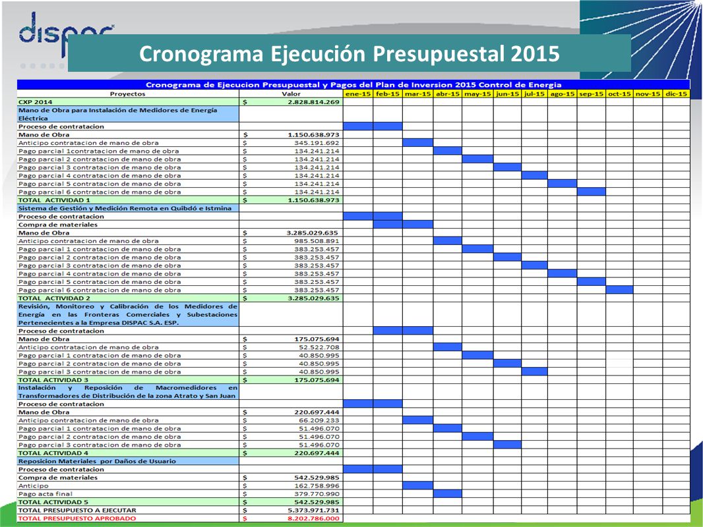Select the TOTAL PRESUPUESTO A EJECUTAR label
This screenshot has width=703, height=527.
[77, 511]
